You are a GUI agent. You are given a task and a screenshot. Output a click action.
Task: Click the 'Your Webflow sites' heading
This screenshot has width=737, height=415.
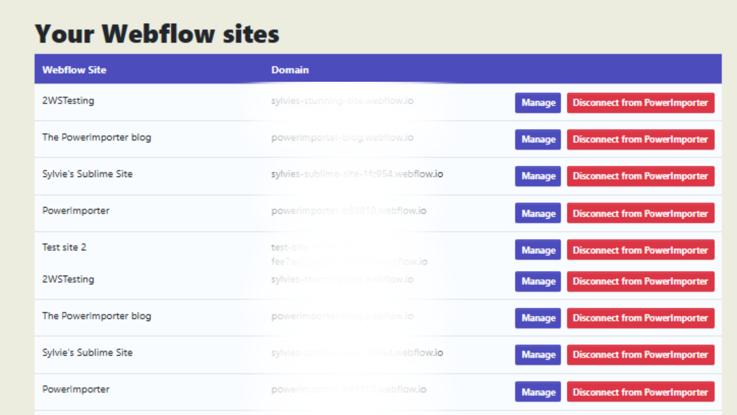click(x=157, y=34)
